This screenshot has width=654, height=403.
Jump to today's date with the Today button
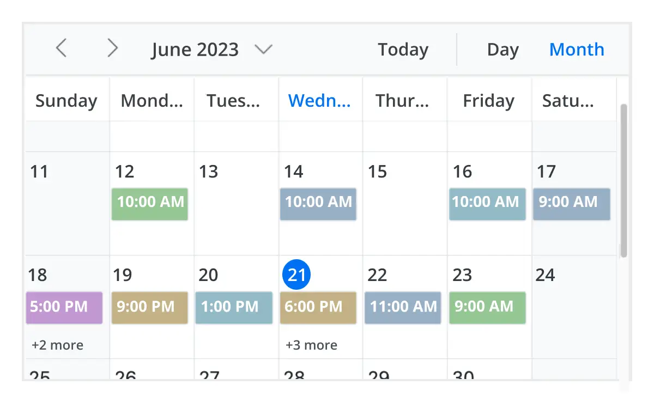tap(403, 49)
